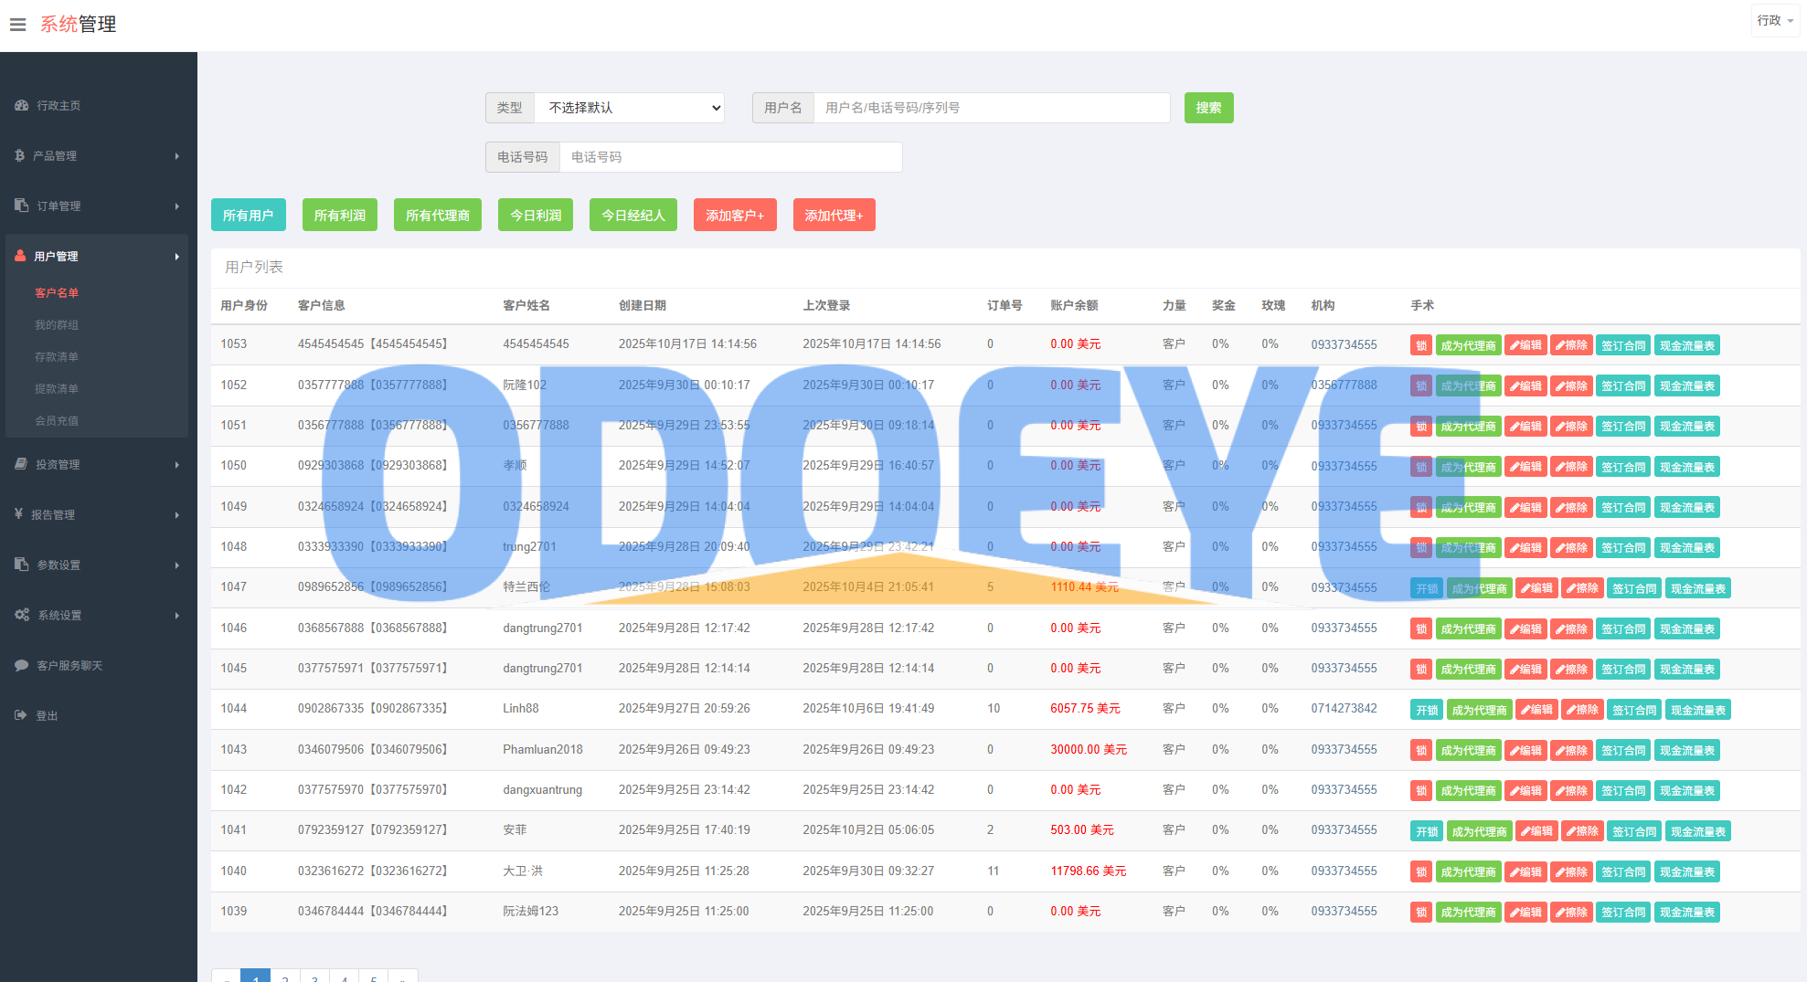Screen dimensions: 1807x982
Task: Click the 添加客户+ button
Action: pos(734,216)
